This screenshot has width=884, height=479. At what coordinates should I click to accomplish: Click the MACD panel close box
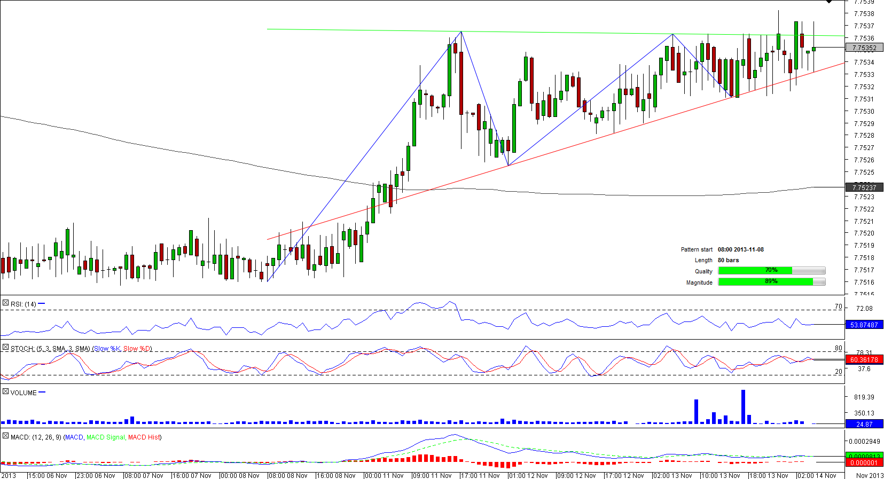coord(5,436)
